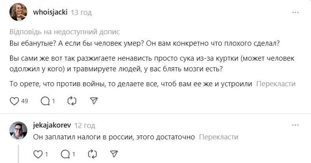
Task: Click the 'Відповідь на недоступний допис' notice
Action: pyautogui.click(x=64, y=32)
